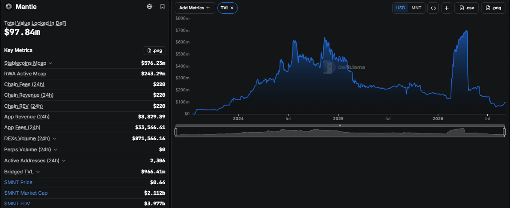Viewport: 510px width, 208px height.
Task: Export chart data as .csv
Action: 466,8
